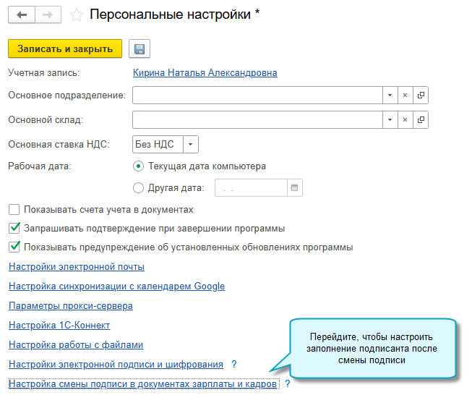Open Настройки электронной подписи и шифрования link
Screen dimensions: 472x403
116,365
